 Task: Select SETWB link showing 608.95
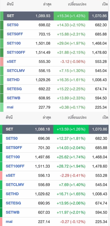[x=13, y=98]
